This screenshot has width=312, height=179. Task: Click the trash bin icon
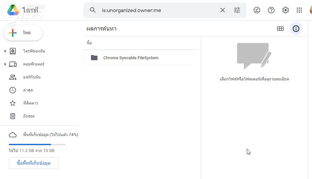[13, 116]
